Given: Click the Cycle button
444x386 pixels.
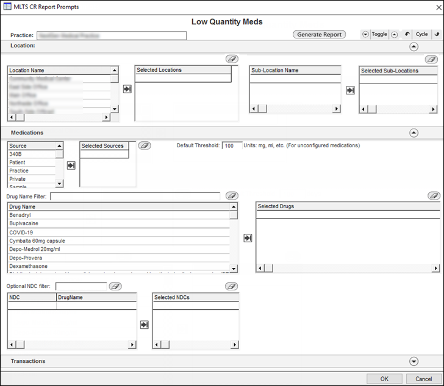Looking at the screenshot, I should click(421, 34).
